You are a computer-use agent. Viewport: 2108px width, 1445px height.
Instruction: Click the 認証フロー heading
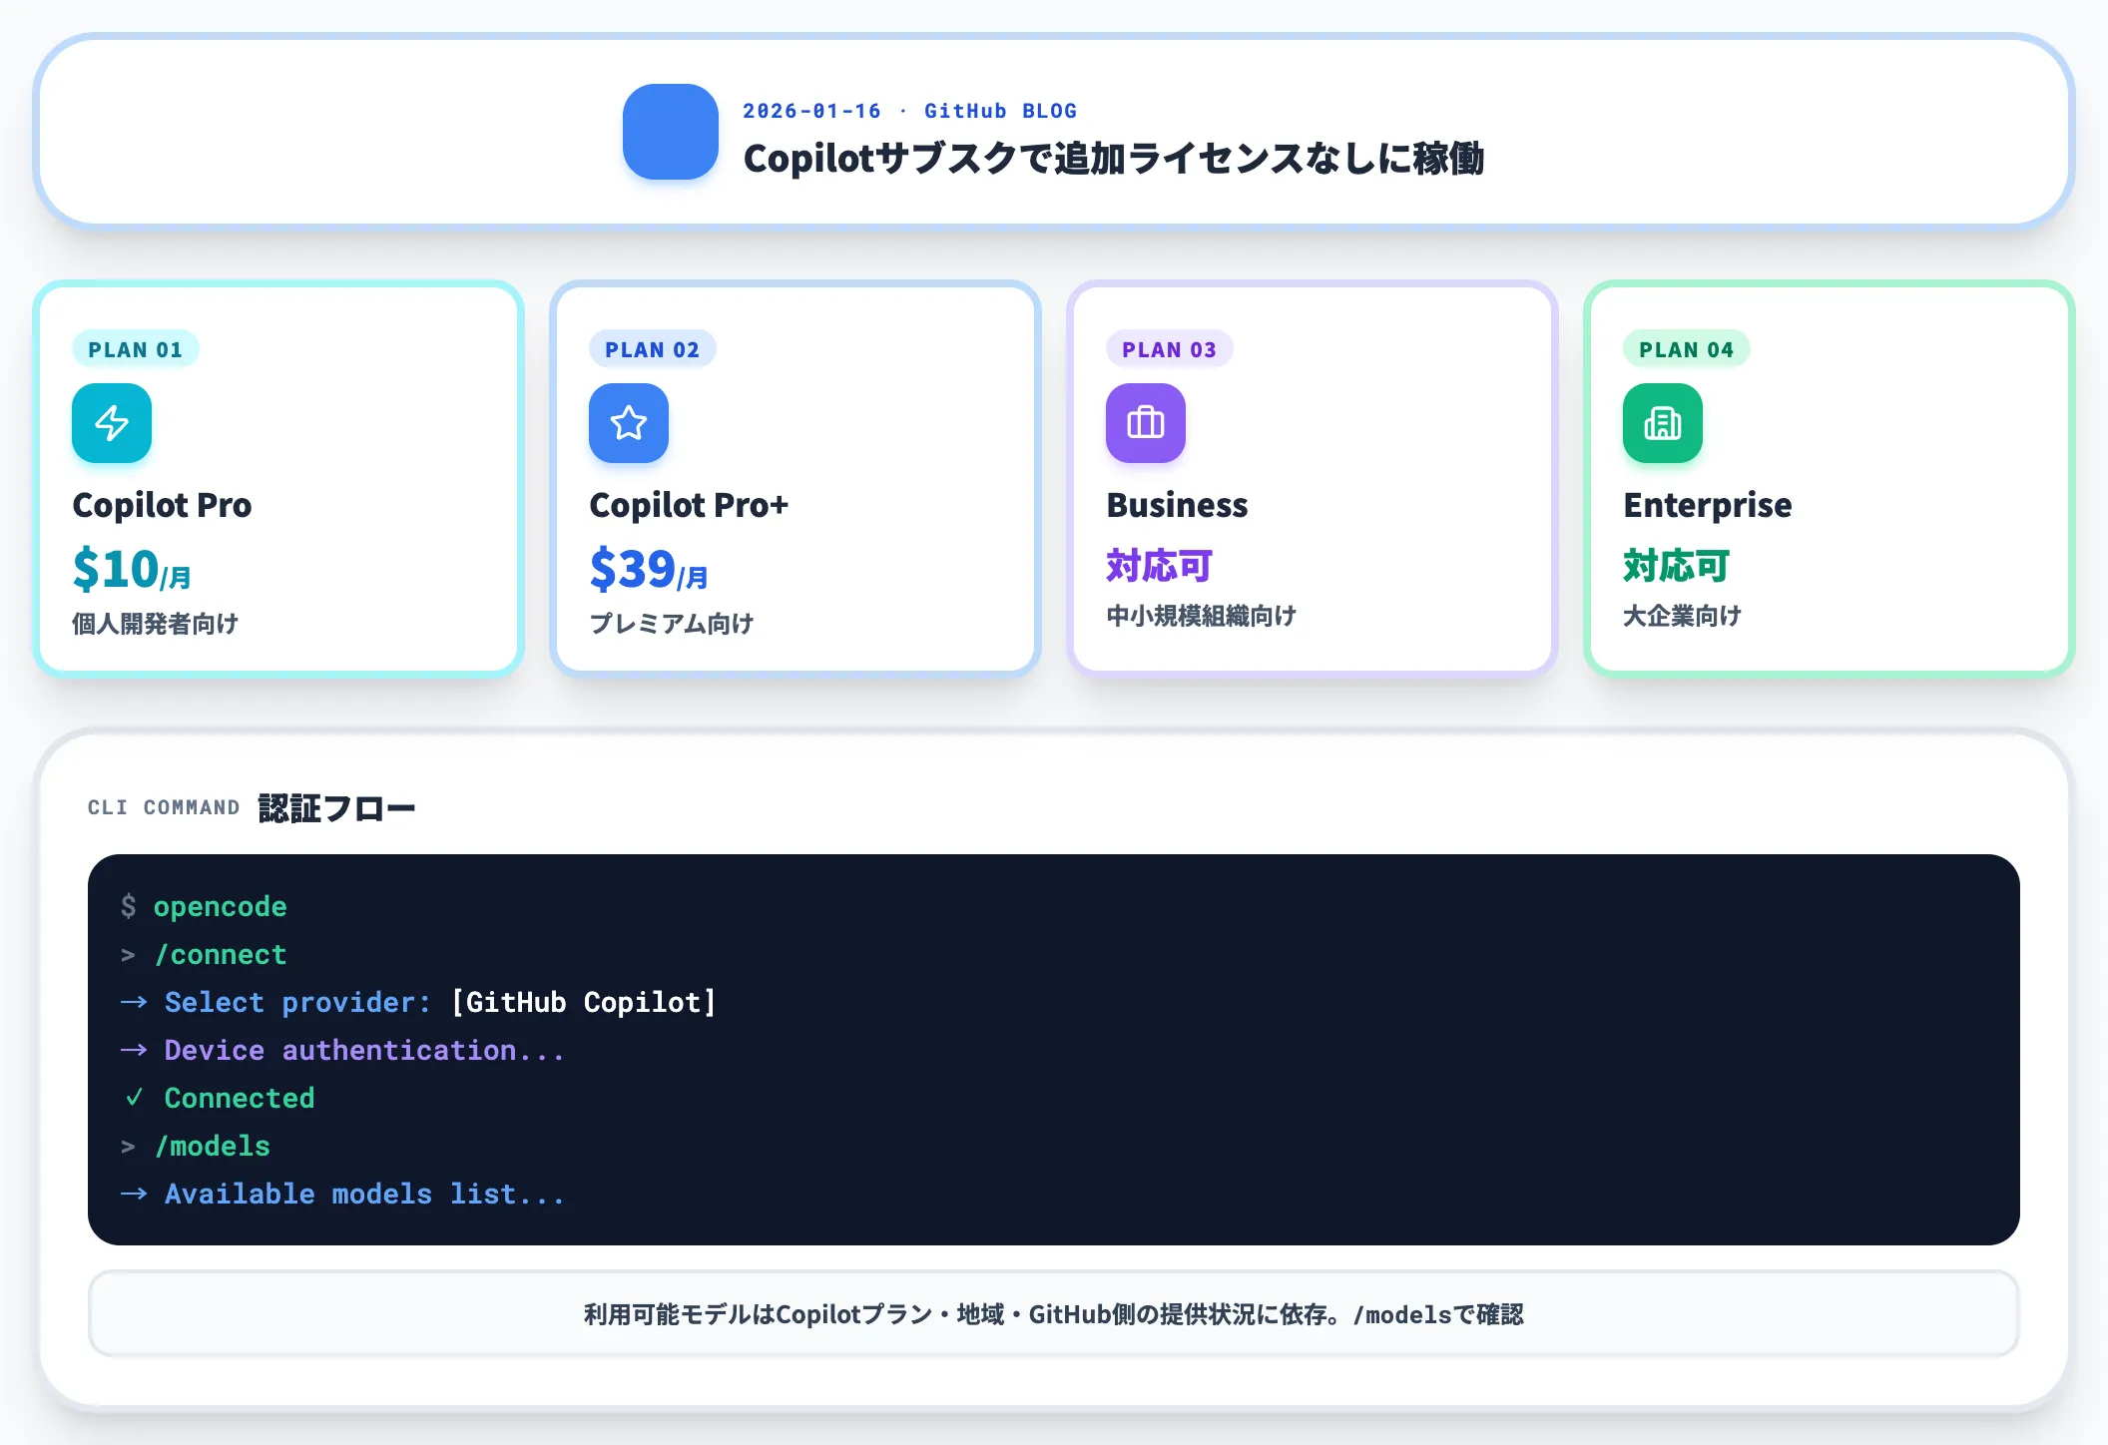point(336,808)
